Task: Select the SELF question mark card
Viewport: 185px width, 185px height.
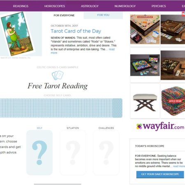Action: 39,153
